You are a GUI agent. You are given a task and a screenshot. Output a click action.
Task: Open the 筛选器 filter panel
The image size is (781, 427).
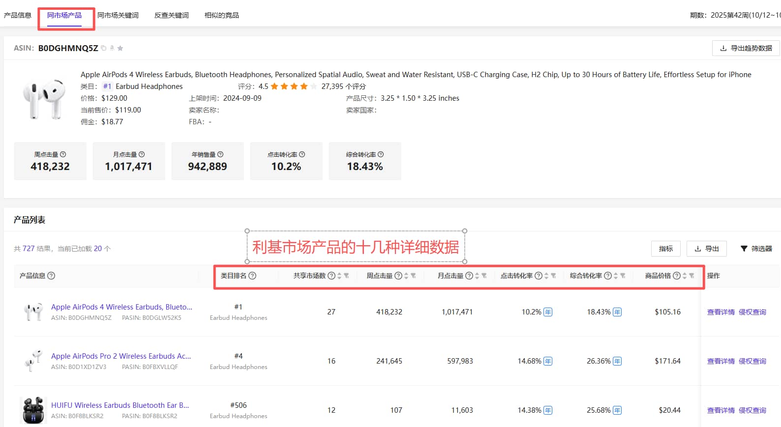[x=756, y=249]
